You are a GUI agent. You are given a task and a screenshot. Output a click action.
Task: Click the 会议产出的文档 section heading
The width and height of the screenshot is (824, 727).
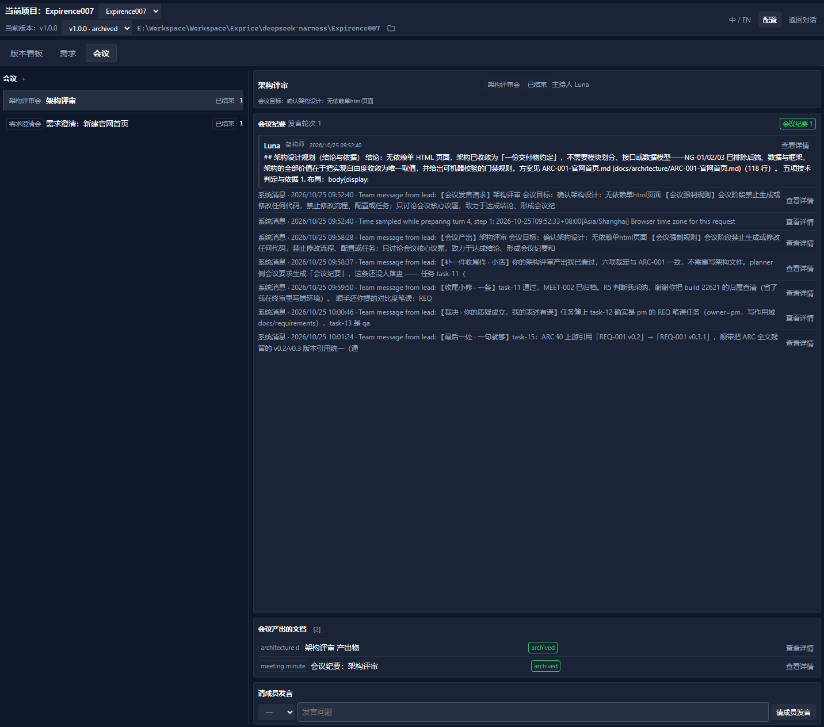click(283, 629)
